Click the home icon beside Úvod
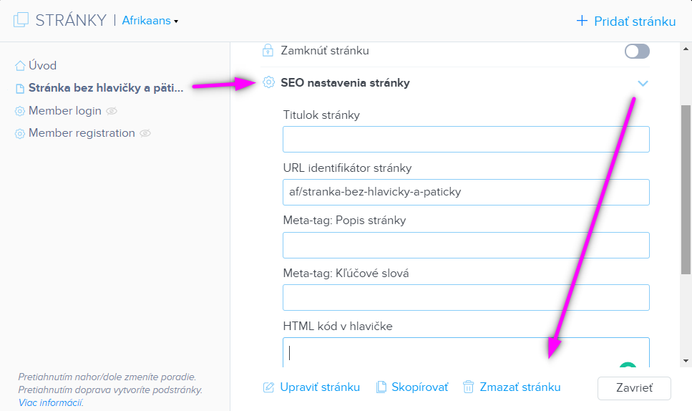This screenshot has height=411, width=692. (x=20, y=66)
